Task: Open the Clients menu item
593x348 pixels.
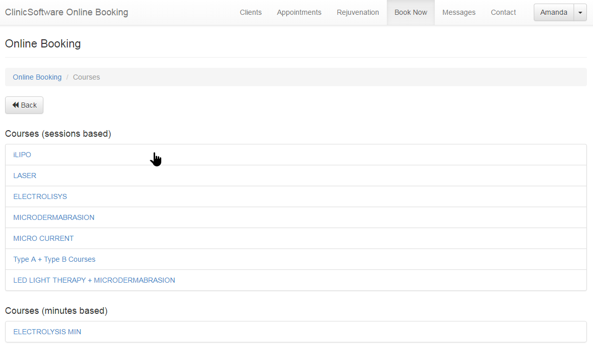Action: pyautogui.click(x=251, y=12)
